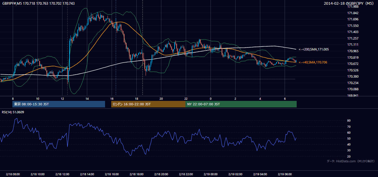Click RSI axis level 60
Image resolution: width=378 pixels, height=177 pixels.
coord(349,132)
